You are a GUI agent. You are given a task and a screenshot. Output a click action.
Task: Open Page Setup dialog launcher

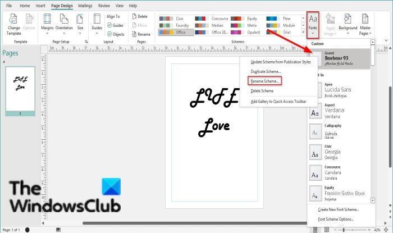86,42
